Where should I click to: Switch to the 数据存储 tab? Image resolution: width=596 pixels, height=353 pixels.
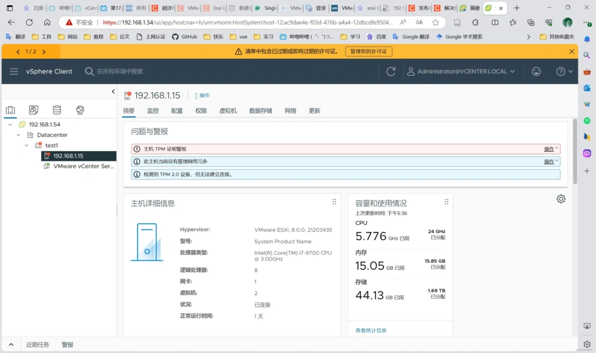[x=260, y=111]
